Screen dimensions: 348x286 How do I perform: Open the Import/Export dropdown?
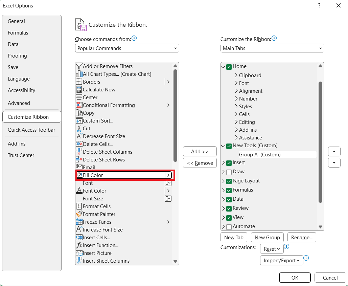tap(281, 260)
